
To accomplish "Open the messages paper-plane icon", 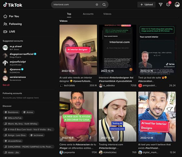I will pyautogui.click(x=160, y=5).
